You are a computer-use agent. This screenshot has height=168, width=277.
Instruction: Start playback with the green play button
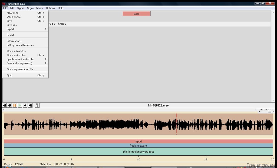click(20, 106)
